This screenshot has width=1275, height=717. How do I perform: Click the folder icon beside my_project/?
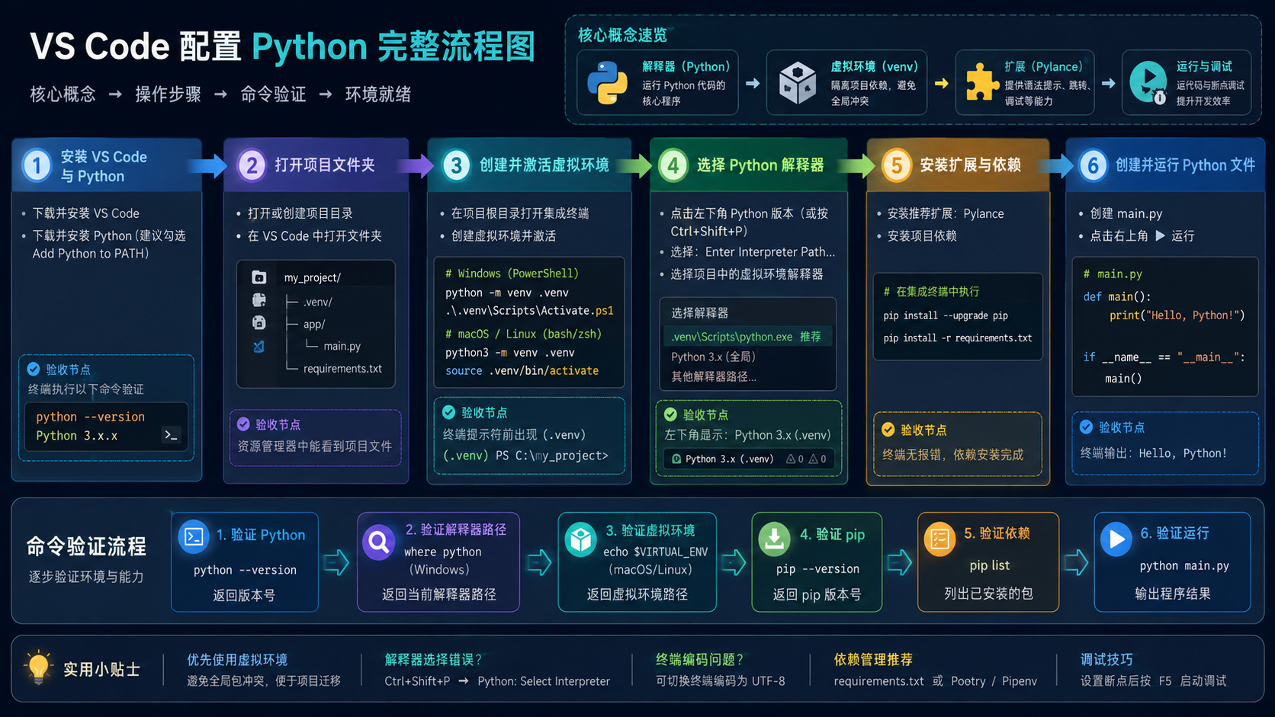[x=259, y=277]
